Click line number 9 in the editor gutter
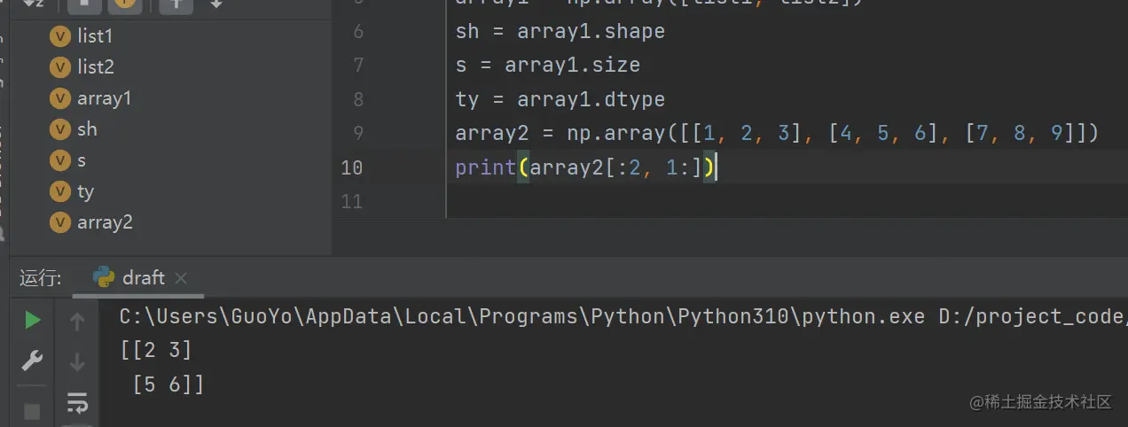This screenshot has width=1128, height=427. [x=358, y=133]
